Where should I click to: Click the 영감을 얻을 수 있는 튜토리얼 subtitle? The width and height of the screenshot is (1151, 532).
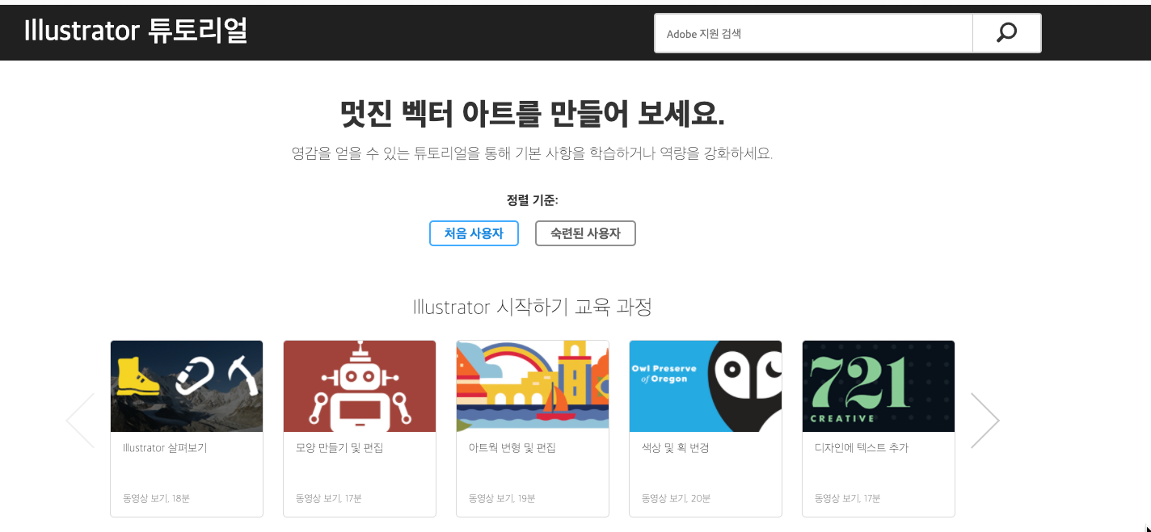(x=532, y=153)
